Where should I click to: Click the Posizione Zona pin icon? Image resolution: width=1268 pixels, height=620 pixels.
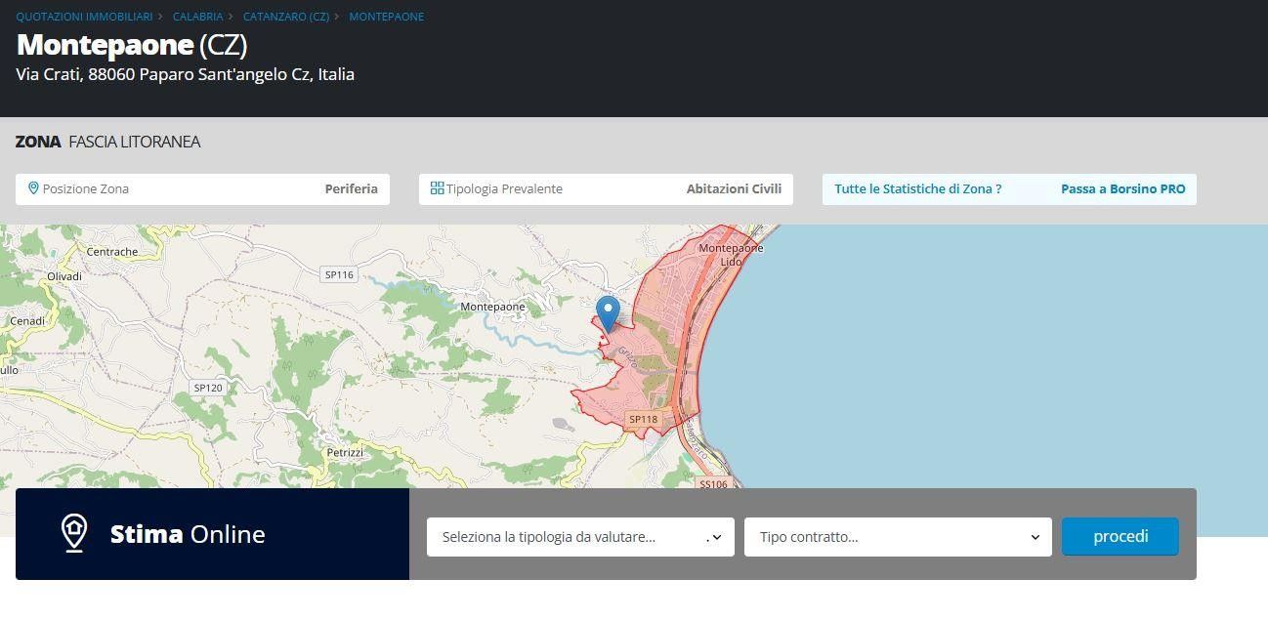coord(33,188)
